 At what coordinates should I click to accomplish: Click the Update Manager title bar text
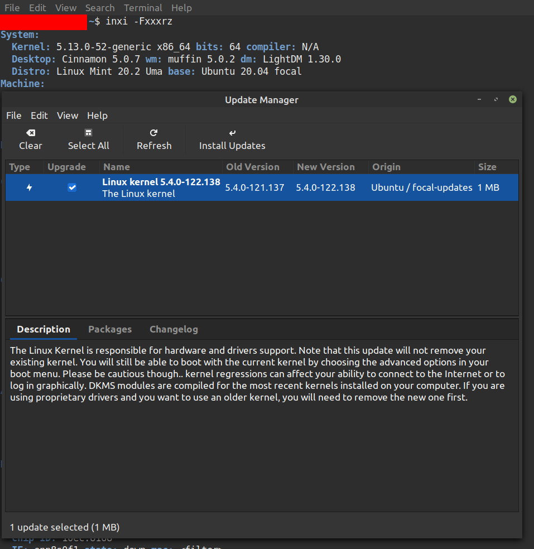(262, 100)
